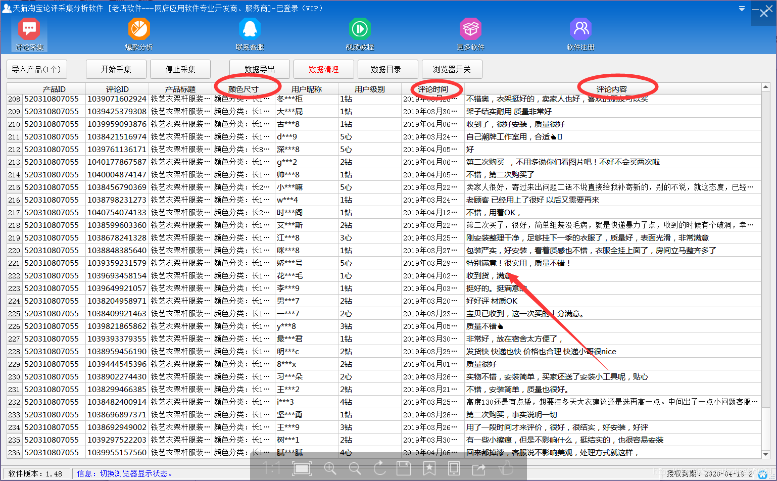777x481 pixels.
Task: Sort by the 产品ID column header
Action: click(54, 89)
